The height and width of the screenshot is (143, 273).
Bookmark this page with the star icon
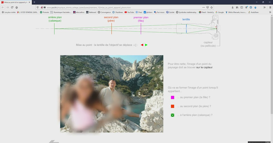coord(212,7)
